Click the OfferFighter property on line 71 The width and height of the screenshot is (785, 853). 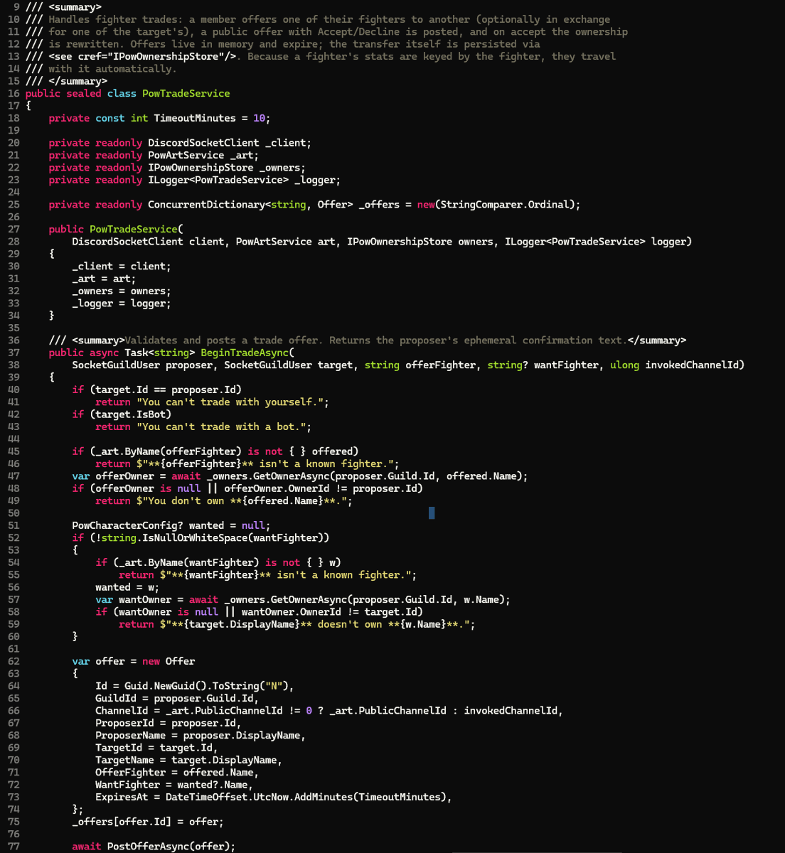coord(130,773)
